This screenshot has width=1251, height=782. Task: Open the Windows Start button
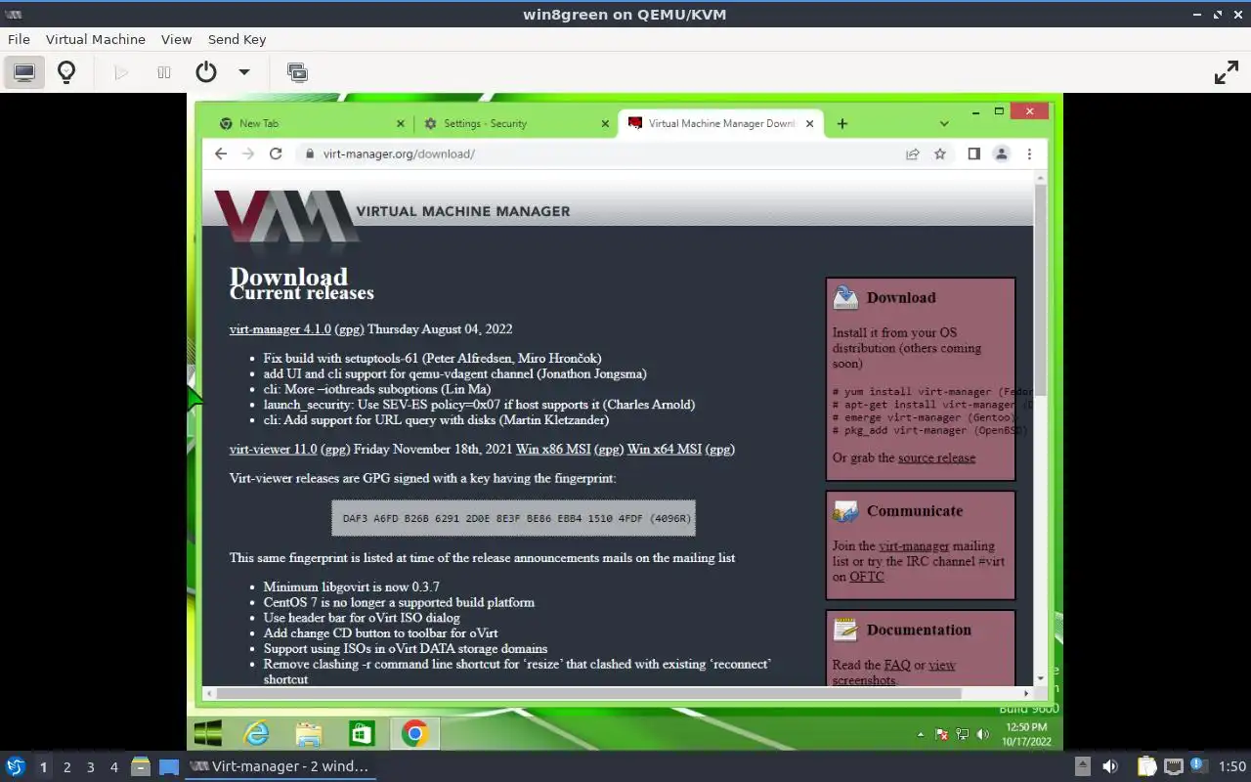click(x=207, y=733)
